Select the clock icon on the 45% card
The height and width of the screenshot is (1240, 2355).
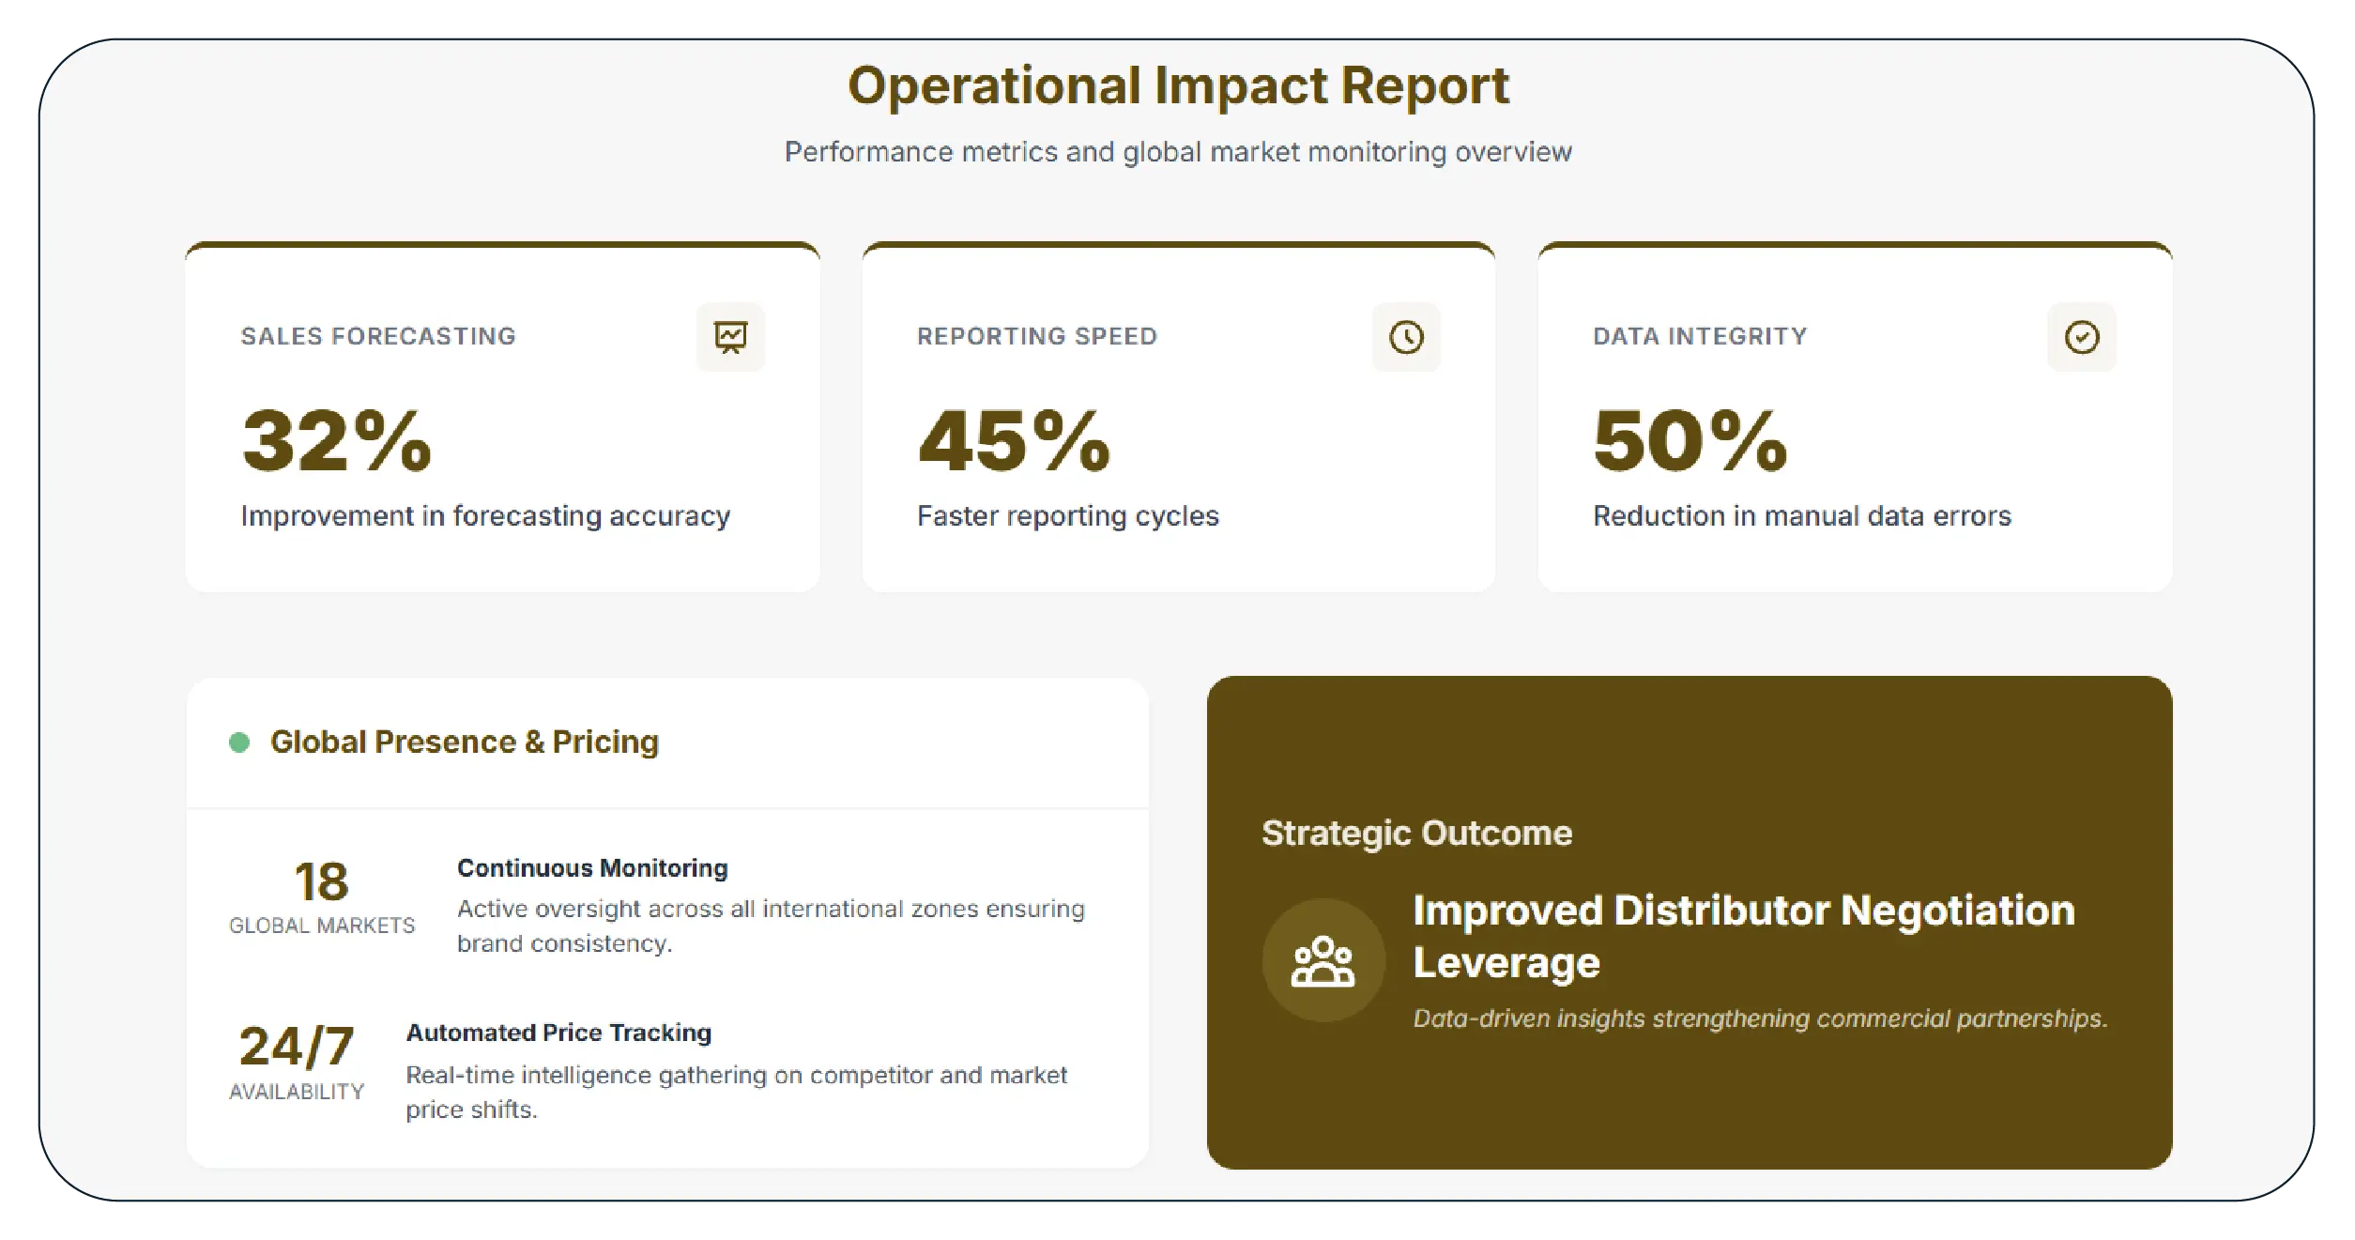(x=1405, y=337)
